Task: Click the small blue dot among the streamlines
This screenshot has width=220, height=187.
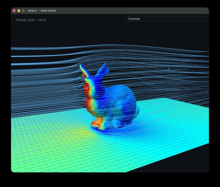Action: click(169, 69)
